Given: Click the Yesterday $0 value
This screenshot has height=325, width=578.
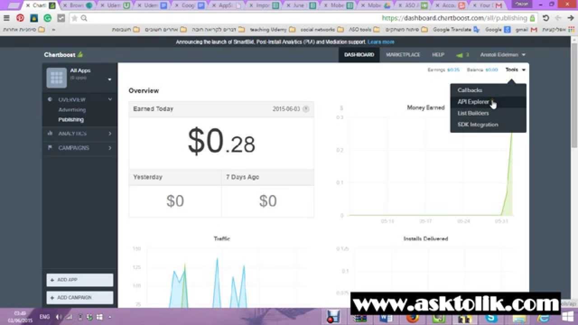Looking at the screenshot, I should (x=175, y=201).
